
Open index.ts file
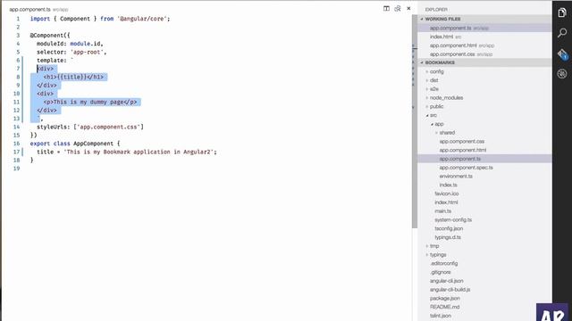point(448,185)
